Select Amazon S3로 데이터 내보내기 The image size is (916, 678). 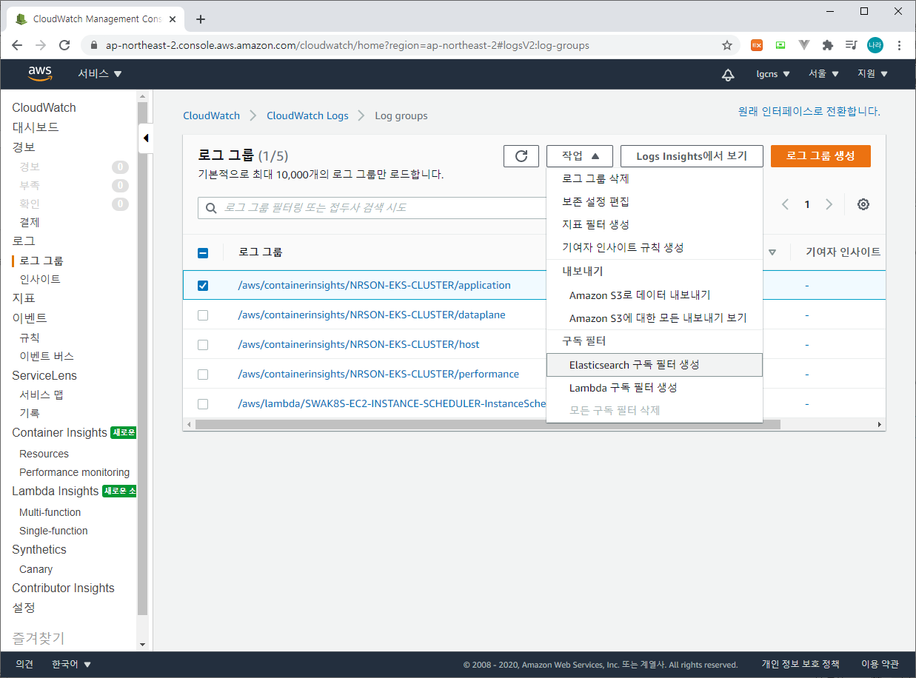(655, 295)
